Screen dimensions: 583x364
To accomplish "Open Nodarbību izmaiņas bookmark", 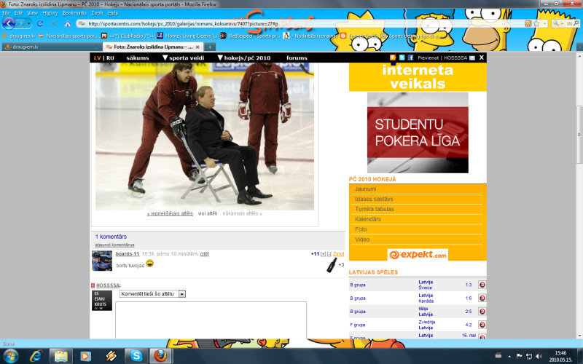I will (311, 36).
